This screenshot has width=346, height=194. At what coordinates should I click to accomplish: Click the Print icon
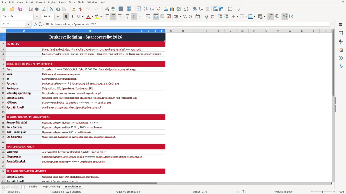[x=37, y=9]
